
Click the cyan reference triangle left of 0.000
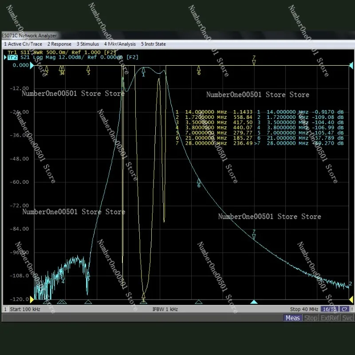32,65
